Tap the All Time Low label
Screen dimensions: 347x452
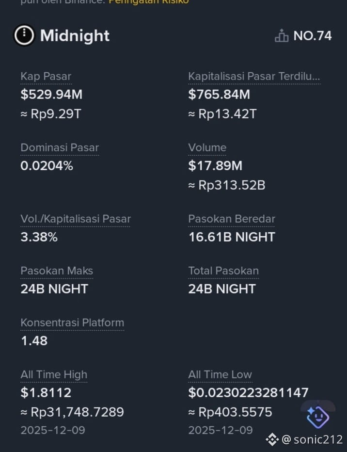220,374
